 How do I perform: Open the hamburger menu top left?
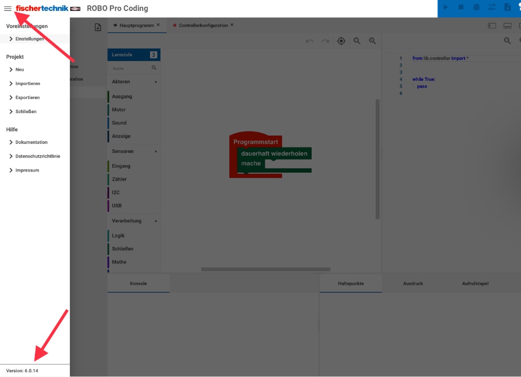[x=7, y=8]
